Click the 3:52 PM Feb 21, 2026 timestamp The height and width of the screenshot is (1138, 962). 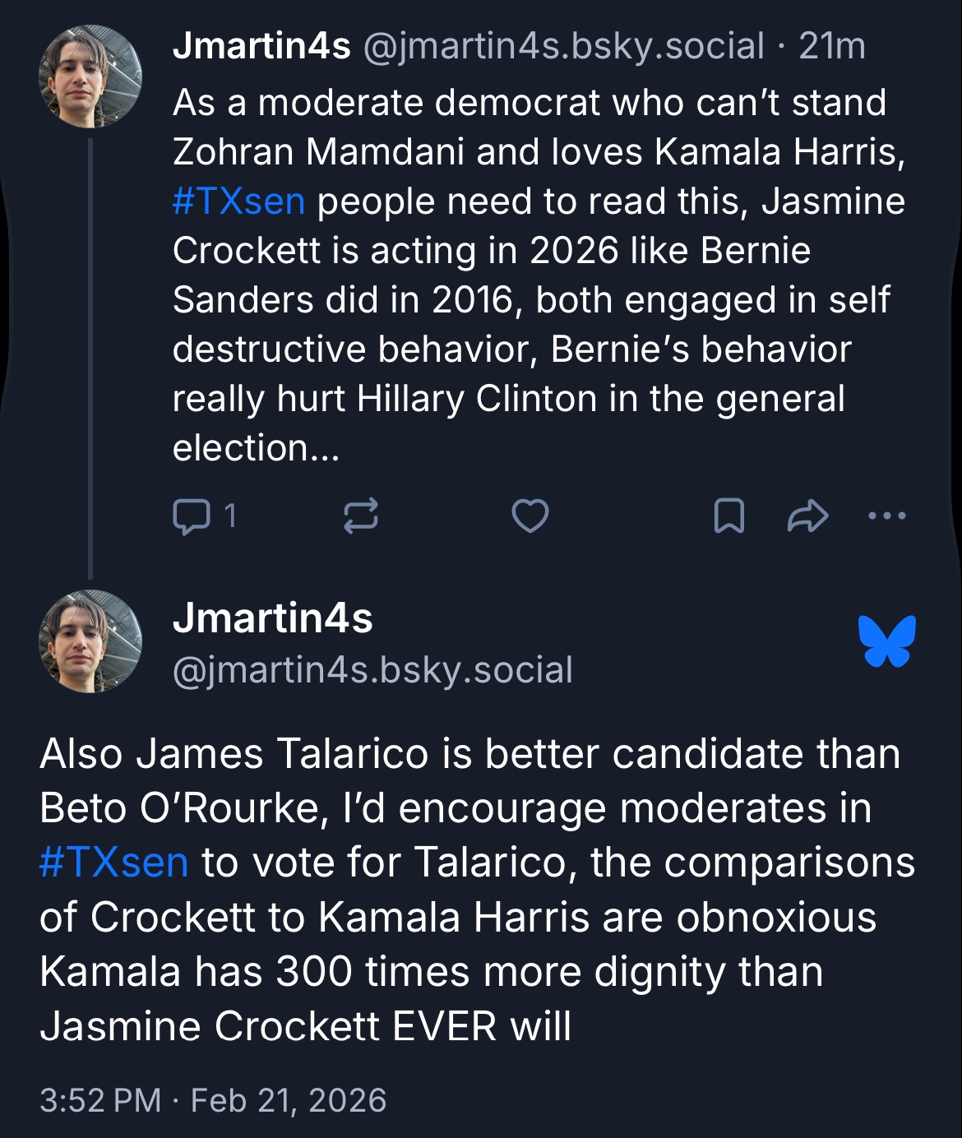pos(213,1100)
